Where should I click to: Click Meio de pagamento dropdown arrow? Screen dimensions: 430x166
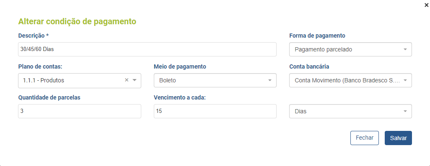click(x=270, y=80)
